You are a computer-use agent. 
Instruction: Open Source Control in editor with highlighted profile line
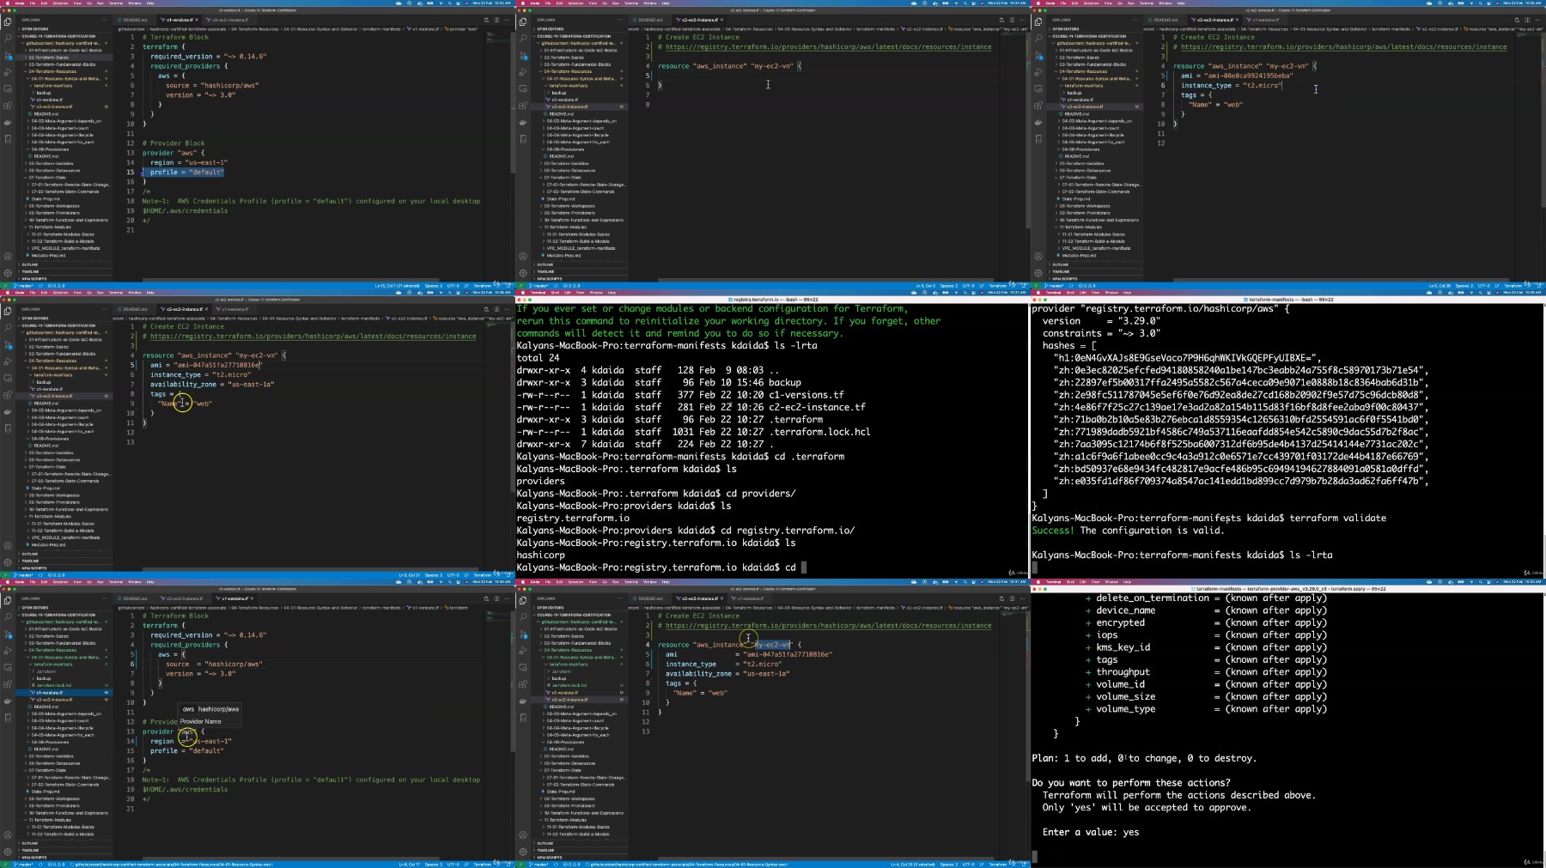point(8,56)
